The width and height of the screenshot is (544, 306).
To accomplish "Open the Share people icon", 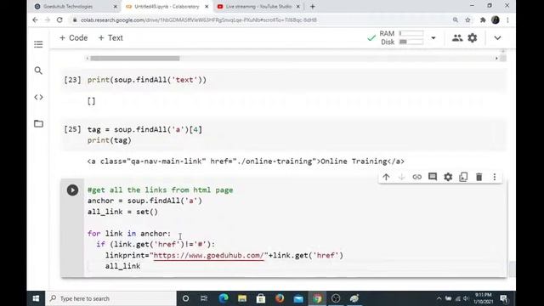I will pos(457,37).
